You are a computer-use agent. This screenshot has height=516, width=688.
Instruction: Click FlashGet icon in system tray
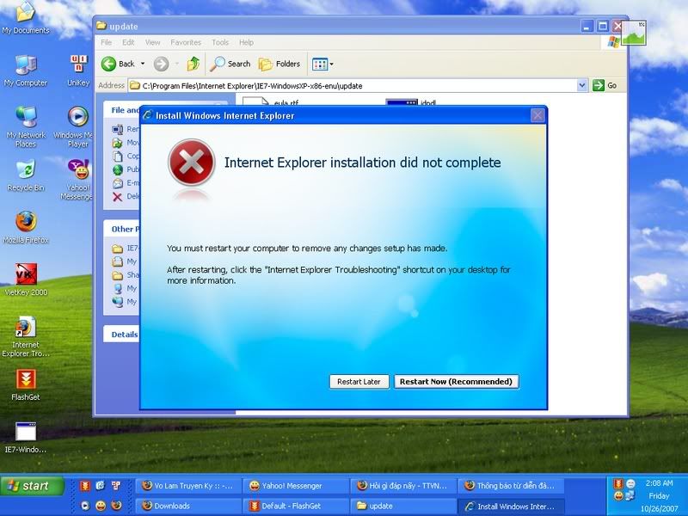(618, 484)
